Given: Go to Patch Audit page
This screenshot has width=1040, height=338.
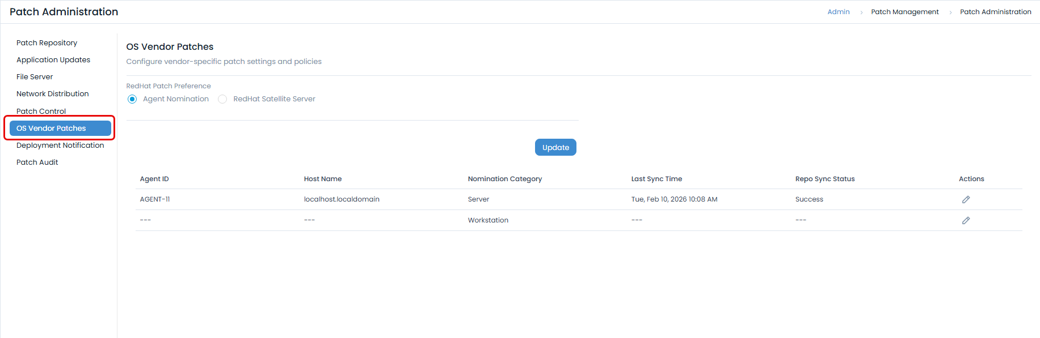Looking at the screenshot, I should click(37, 162).
